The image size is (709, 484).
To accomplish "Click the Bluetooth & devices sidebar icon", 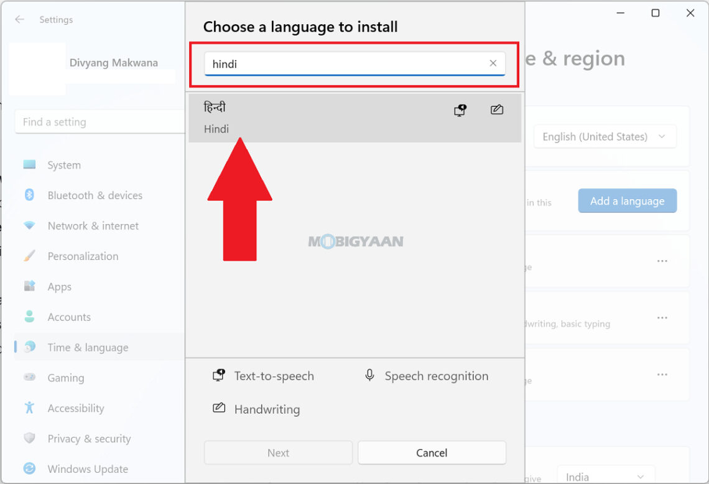I will coord(30,195).
